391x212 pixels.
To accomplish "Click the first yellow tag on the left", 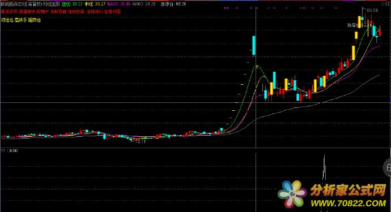I will pos(7,20).
